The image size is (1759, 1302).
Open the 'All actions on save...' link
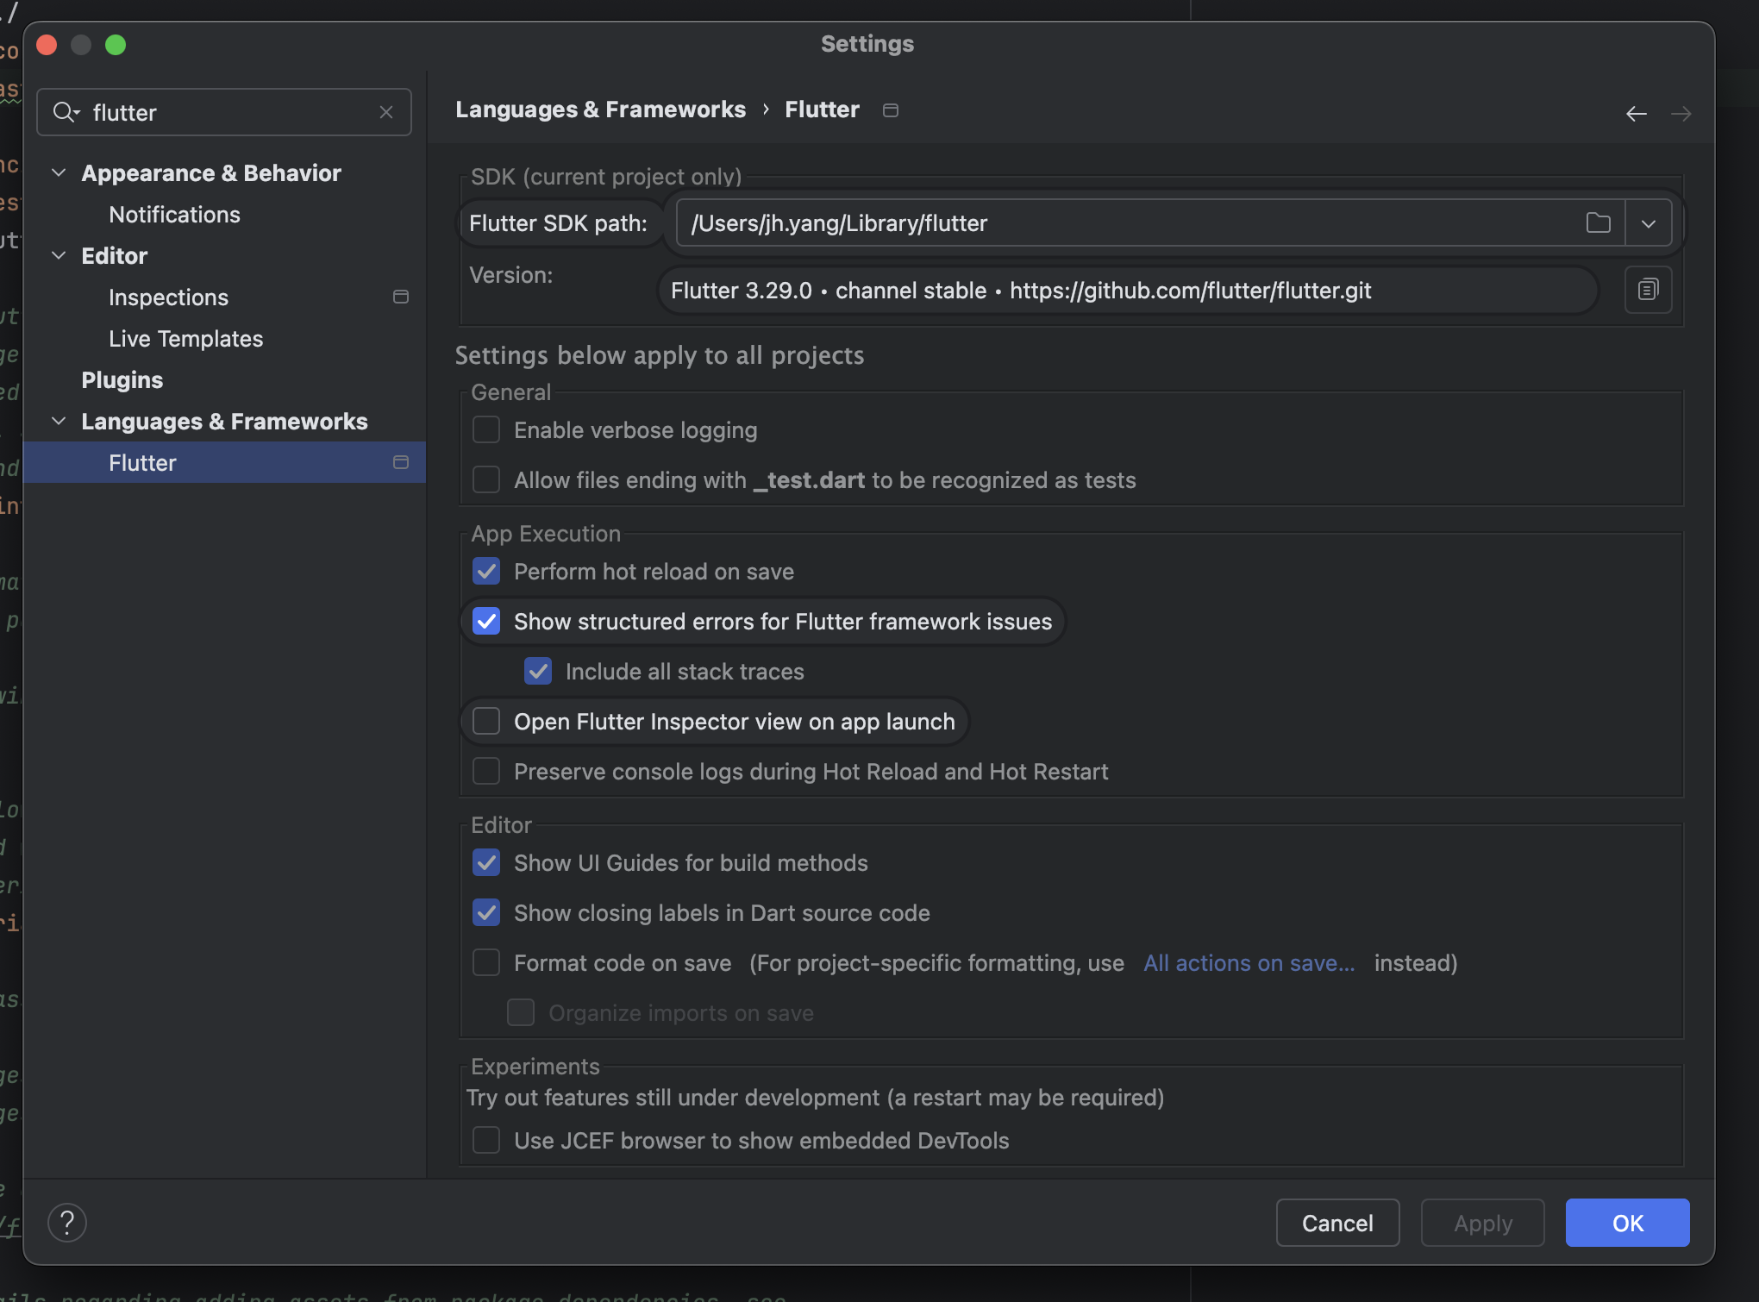tap(1249, 962)
